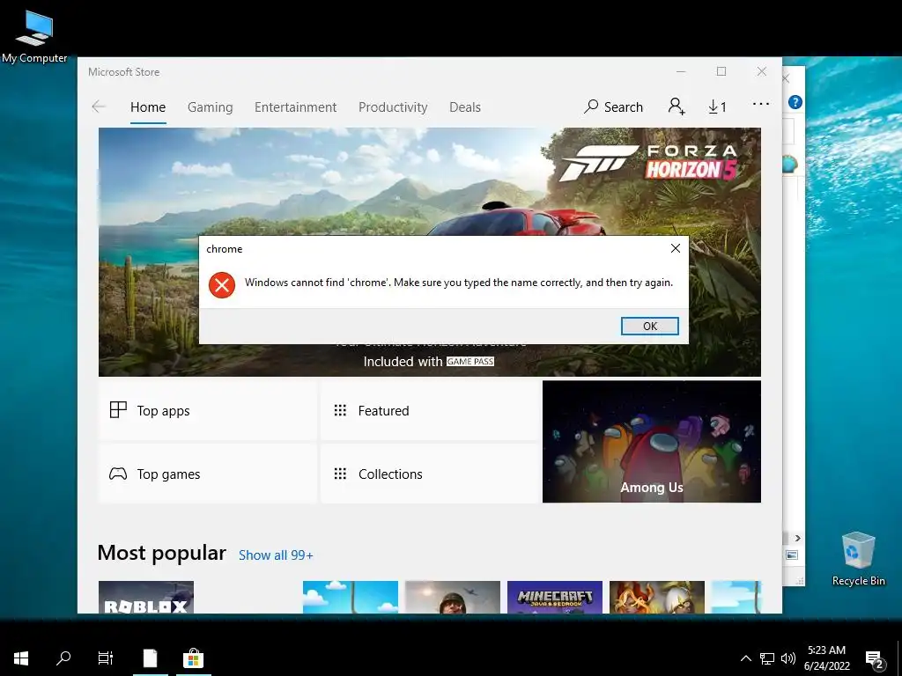Click the Top apps grid icon

(118, 410)
